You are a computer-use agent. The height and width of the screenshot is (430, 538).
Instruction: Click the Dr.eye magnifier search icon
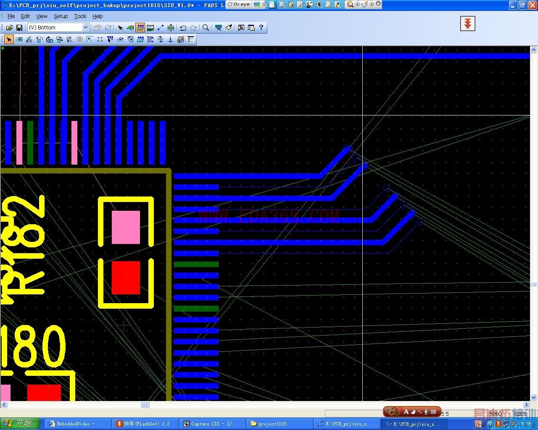pos(350,5)
